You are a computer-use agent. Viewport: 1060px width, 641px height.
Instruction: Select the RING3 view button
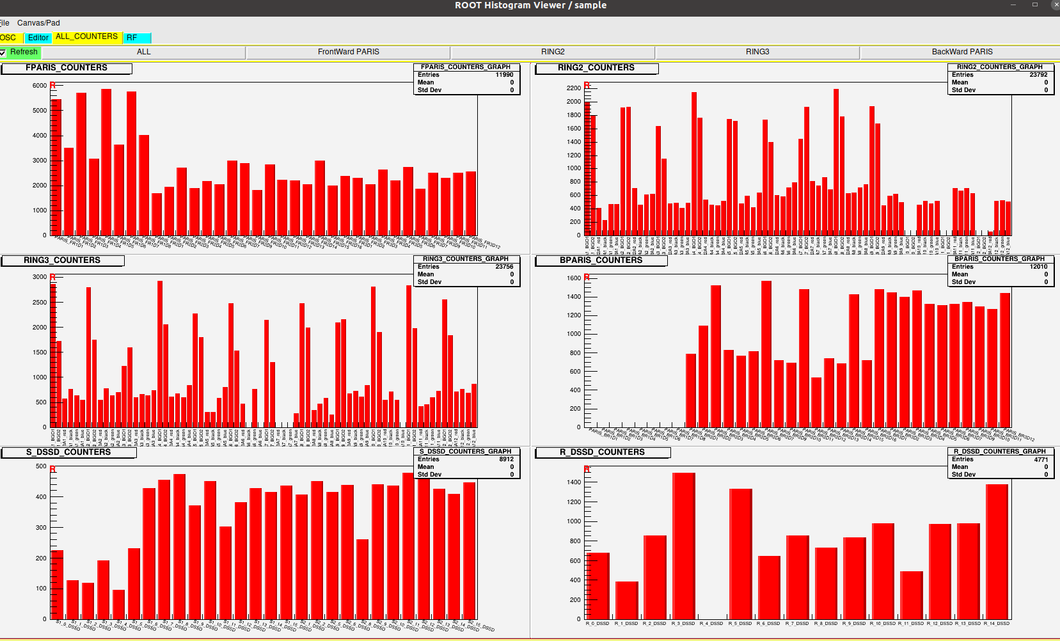tap(757, 52)
